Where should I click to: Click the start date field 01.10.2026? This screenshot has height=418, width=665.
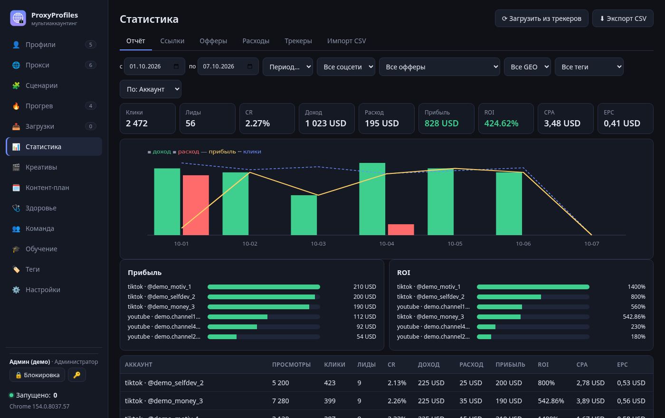tap(154, 66)
